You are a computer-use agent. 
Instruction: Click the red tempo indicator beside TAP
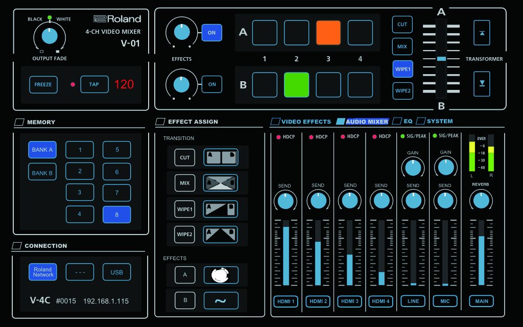(x=73, y=84)
